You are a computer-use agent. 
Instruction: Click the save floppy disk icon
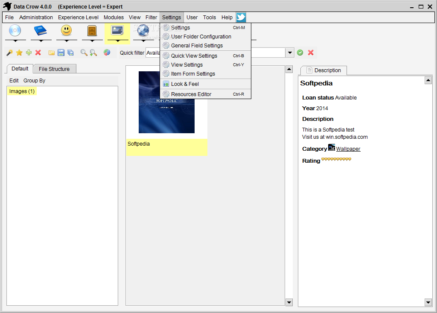click(61, 53)
